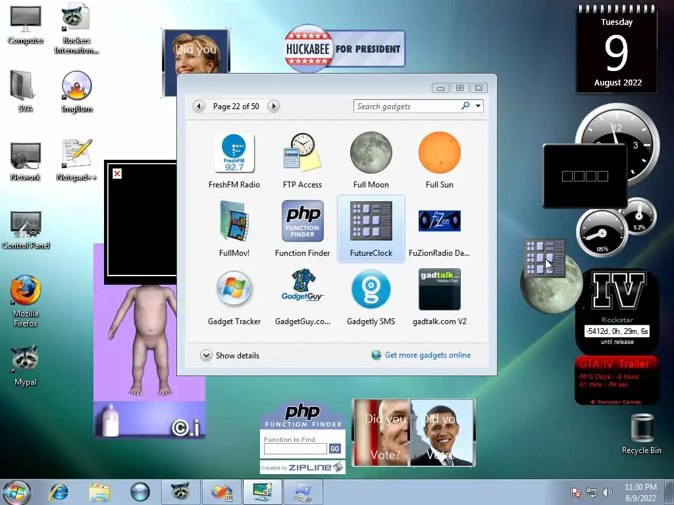The height and width of the screenshot is (505, 674).
Task: Click the Rockstar IV release countdown gadget
Action: 617,310
